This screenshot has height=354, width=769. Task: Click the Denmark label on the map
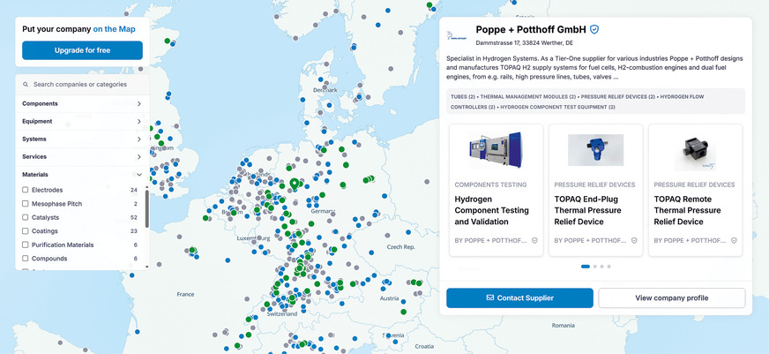[325, 90]
